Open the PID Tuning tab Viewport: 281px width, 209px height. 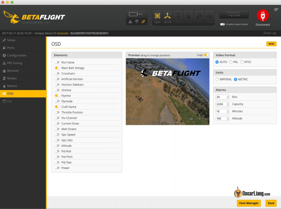[15, 63]
